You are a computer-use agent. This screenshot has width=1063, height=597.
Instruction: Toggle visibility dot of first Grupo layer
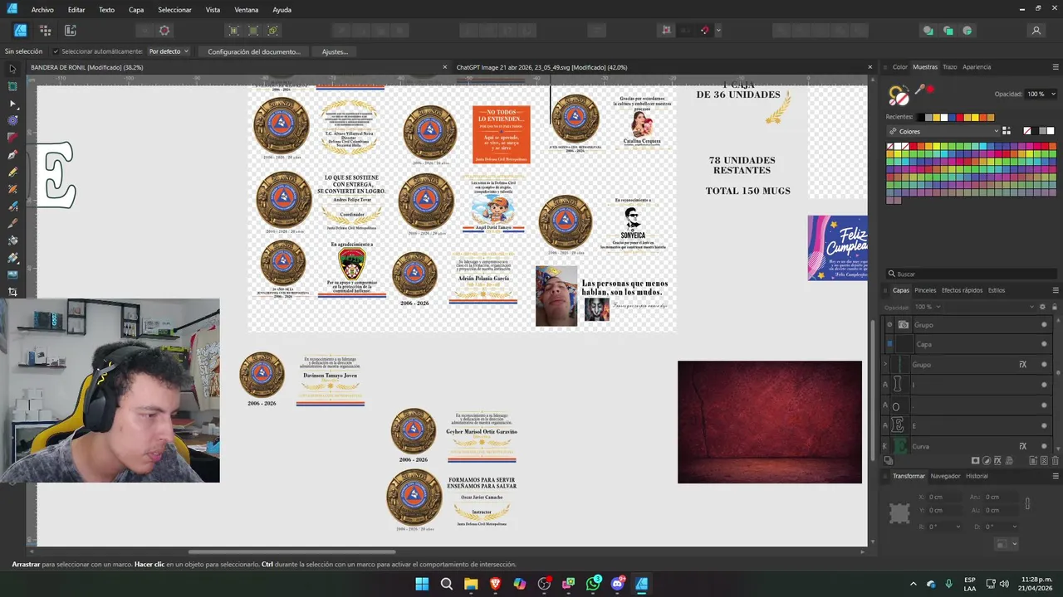click(x=1044, y=325)
